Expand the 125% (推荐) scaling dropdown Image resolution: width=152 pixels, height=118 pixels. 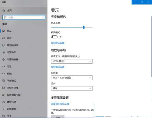[72, 61]
